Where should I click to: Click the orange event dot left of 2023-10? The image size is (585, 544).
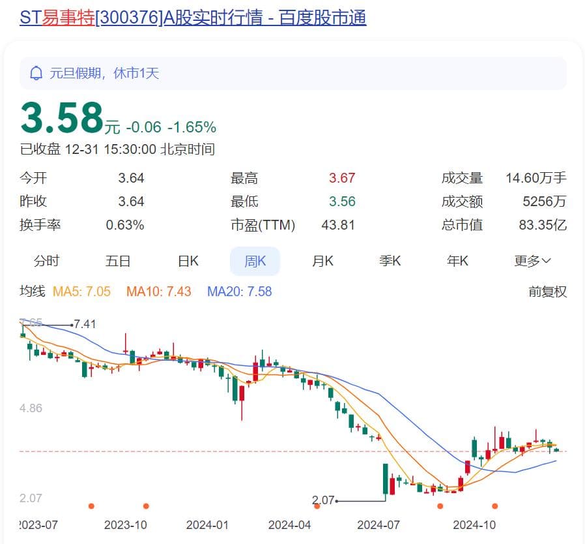[x=91, y=506]
